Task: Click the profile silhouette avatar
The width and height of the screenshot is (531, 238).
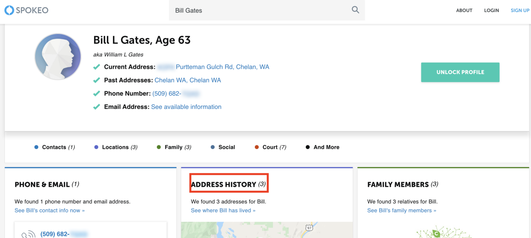Action: click(58, 56)
